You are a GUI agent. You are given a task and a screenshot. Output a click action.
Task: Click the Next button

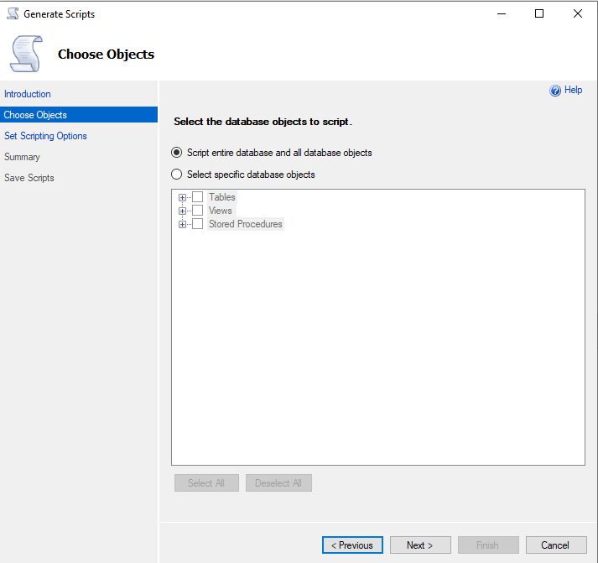pos(419,545)
